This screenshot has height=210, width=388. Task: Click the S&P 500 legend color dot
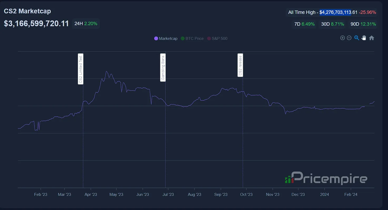tap(209, 39)
